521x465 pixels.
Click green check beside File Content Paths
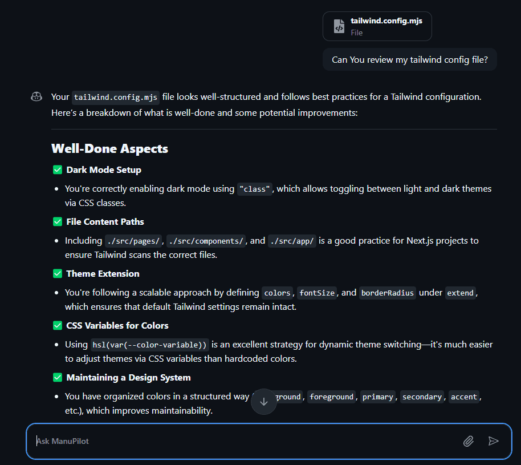(x=58, y=222)
